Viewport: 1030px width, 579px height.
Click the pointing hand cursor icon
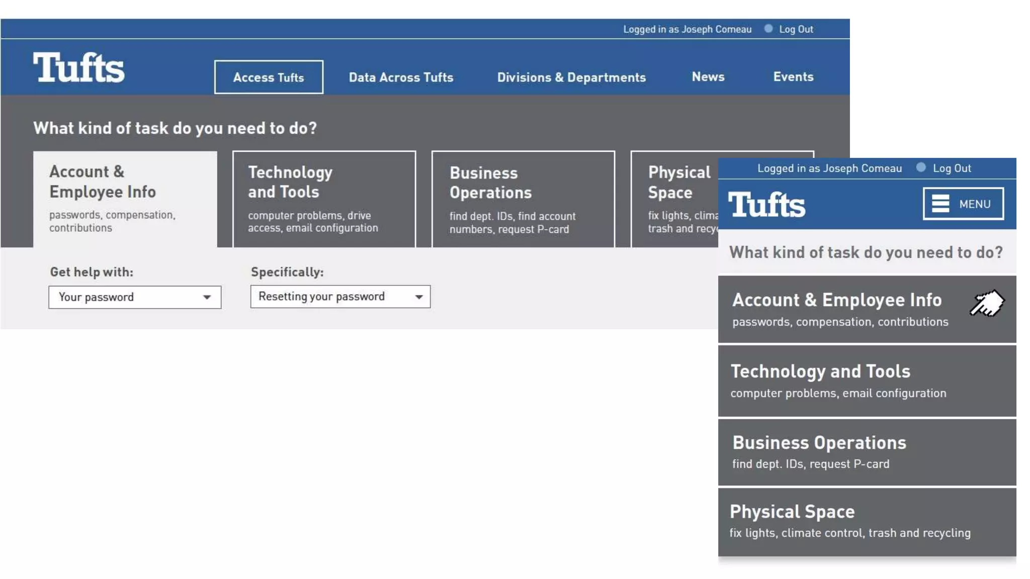987,303
